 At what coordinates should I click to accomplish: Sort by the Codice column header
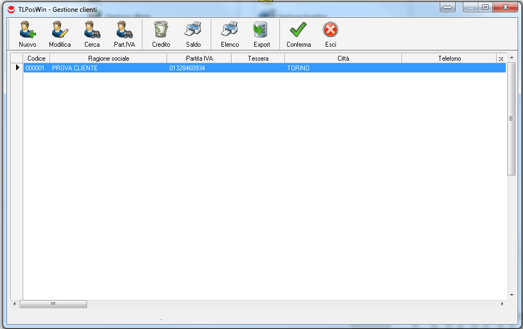coord(37,59)
